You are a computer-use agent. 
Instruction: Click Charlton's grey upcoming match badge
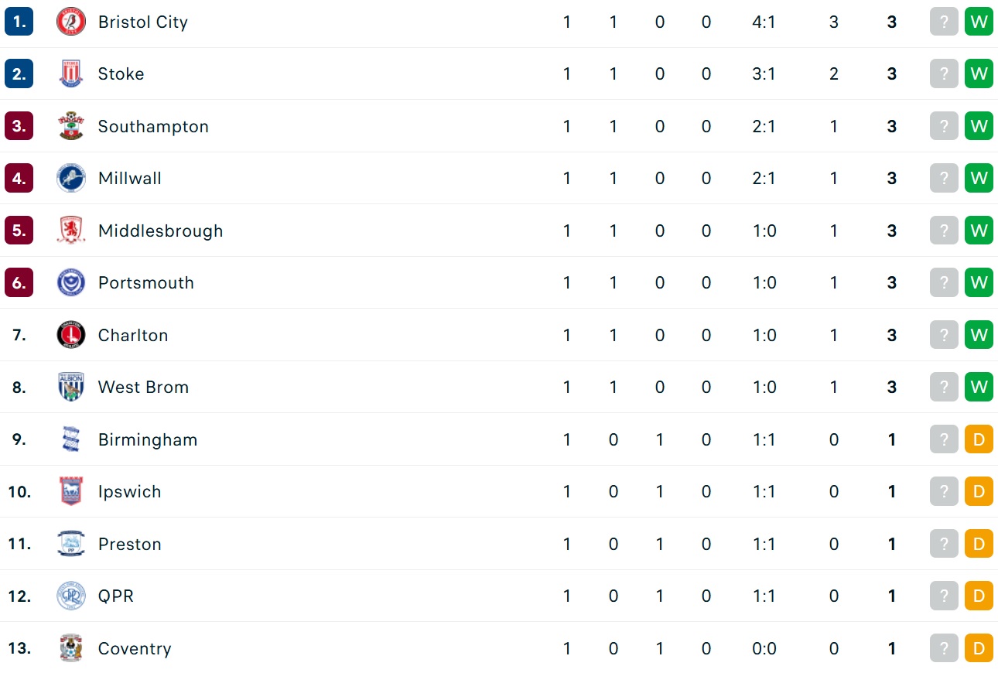click(944, 335)
